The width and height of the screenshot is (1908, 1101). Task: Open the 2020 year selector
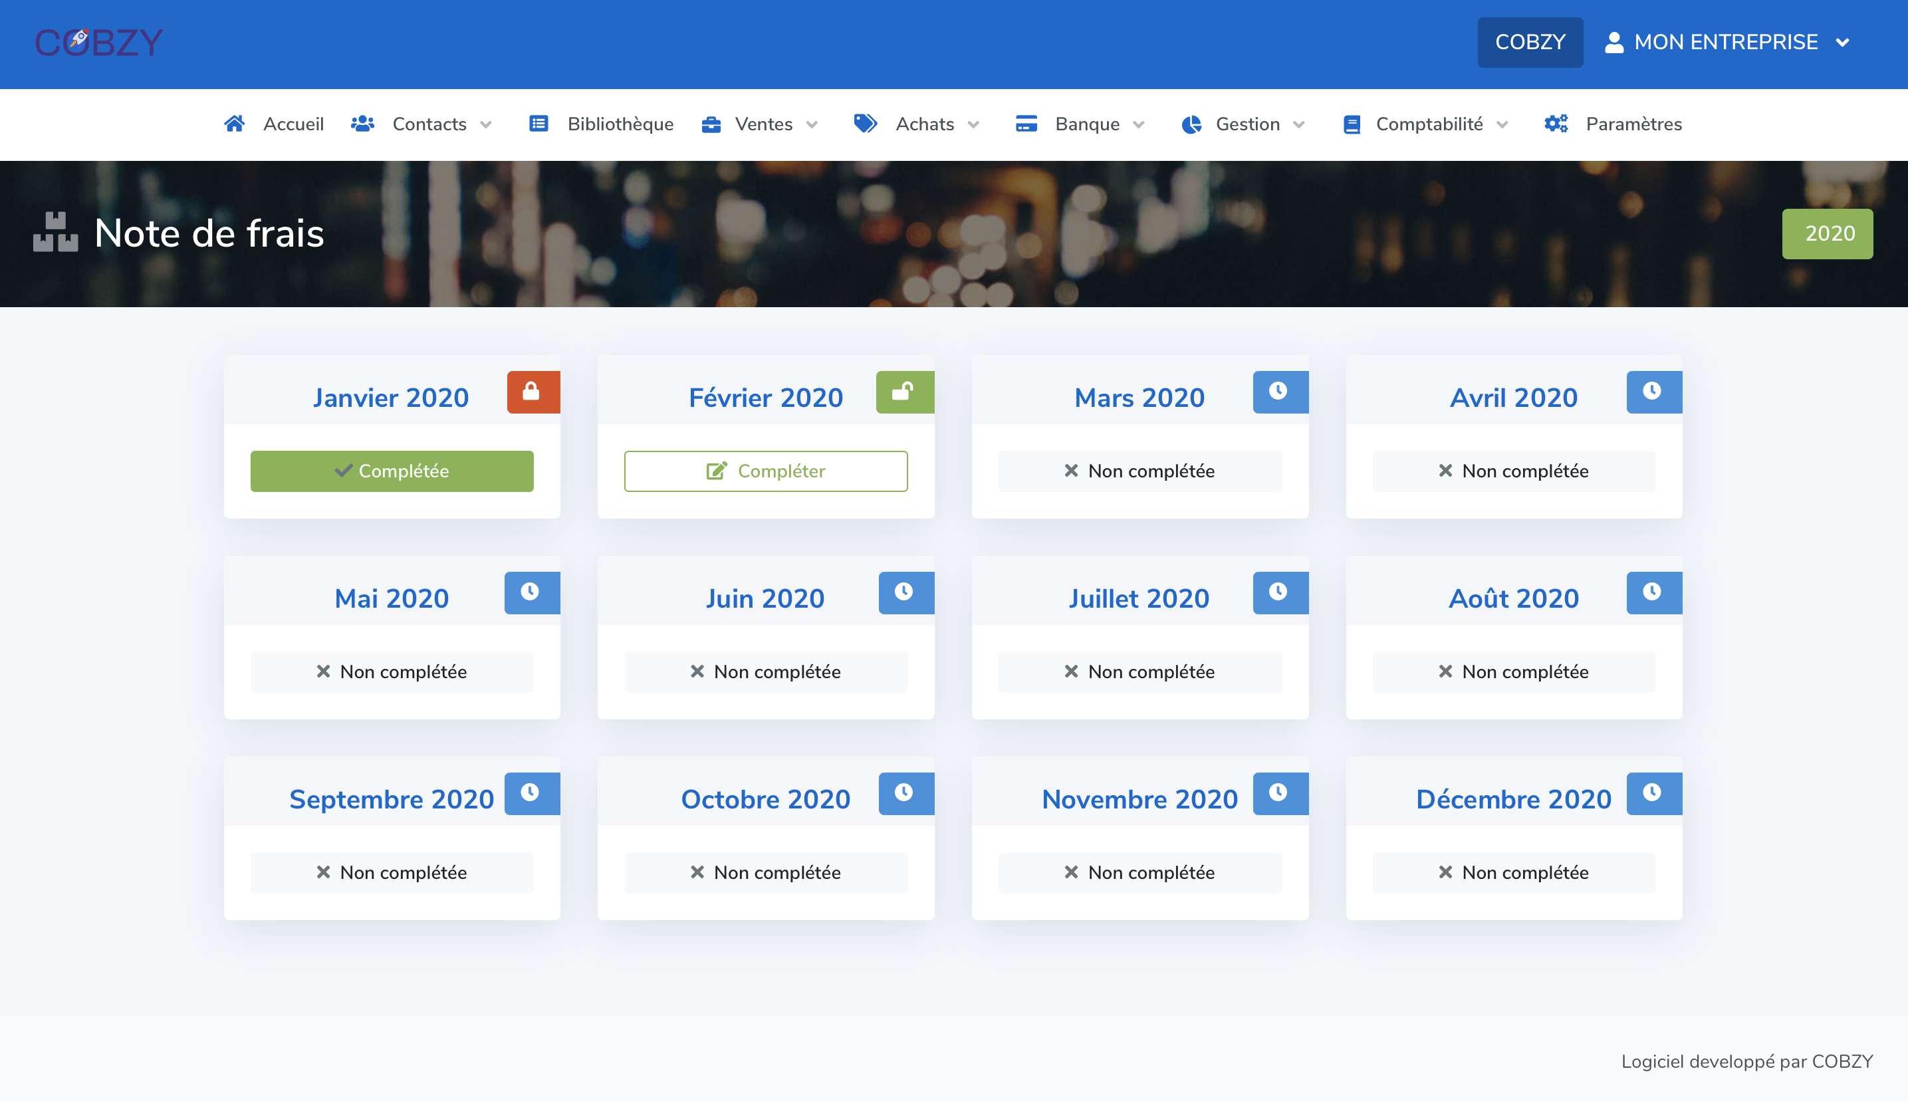tap(1827, 233)
